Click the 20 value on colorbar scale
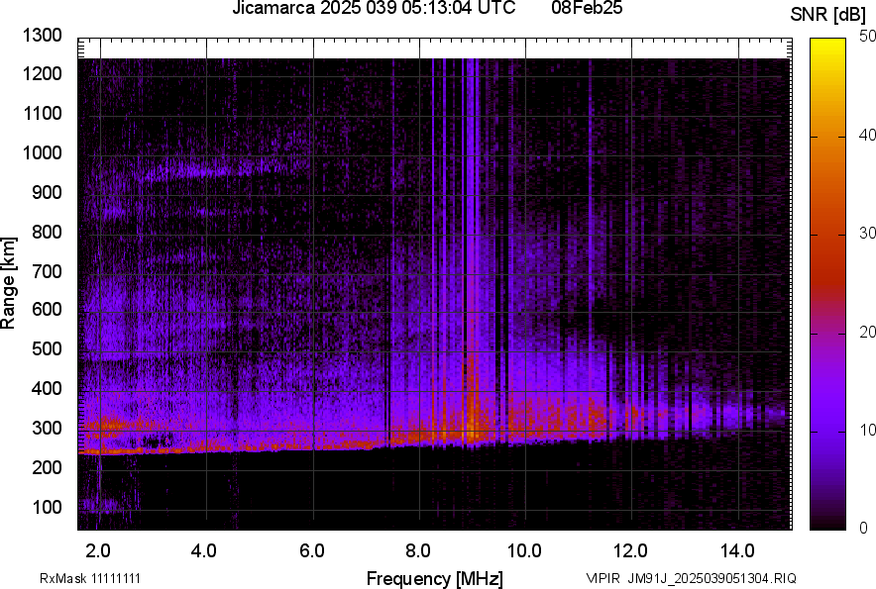Image resolution: width=876 pixels, height=589 pixels. pos(869,332)
